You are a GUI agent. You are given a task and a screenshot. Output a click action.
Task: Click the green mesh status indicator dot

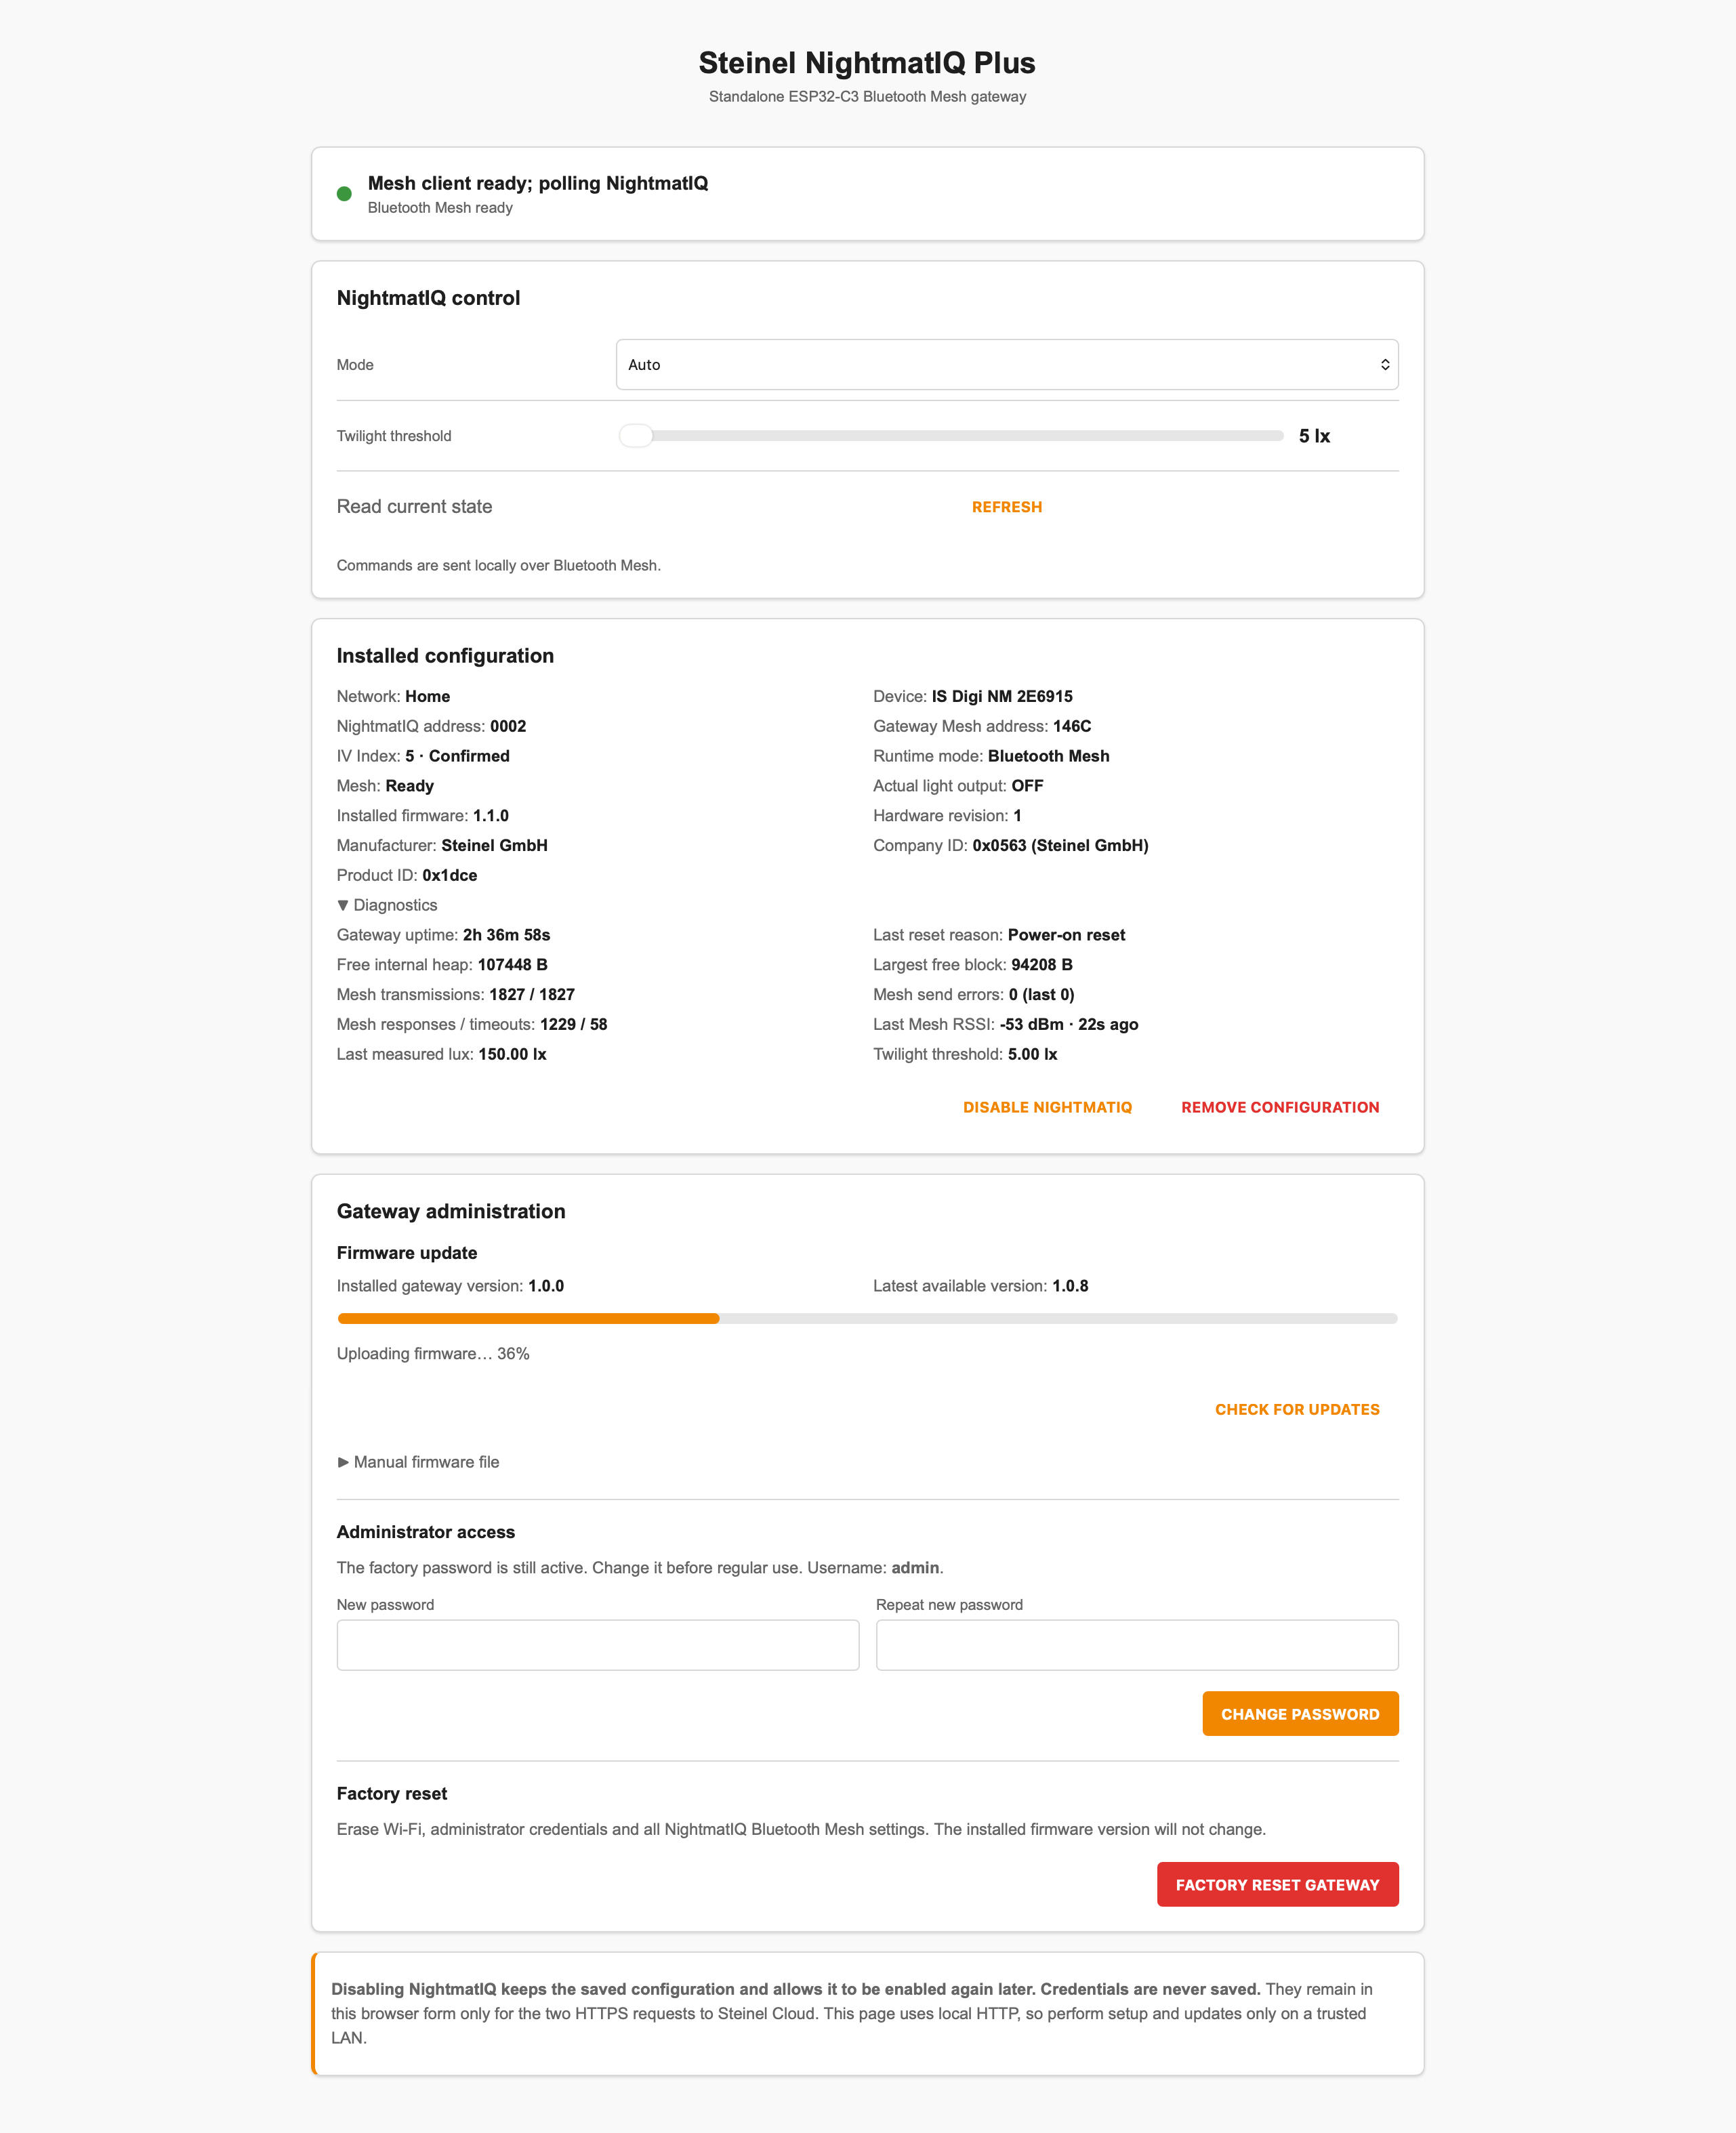(x=344, y=194)
